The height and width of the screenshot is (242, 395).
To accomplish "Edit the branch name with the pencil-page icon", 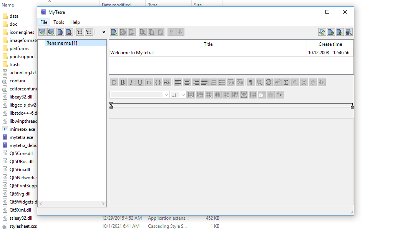I will 60,32.
